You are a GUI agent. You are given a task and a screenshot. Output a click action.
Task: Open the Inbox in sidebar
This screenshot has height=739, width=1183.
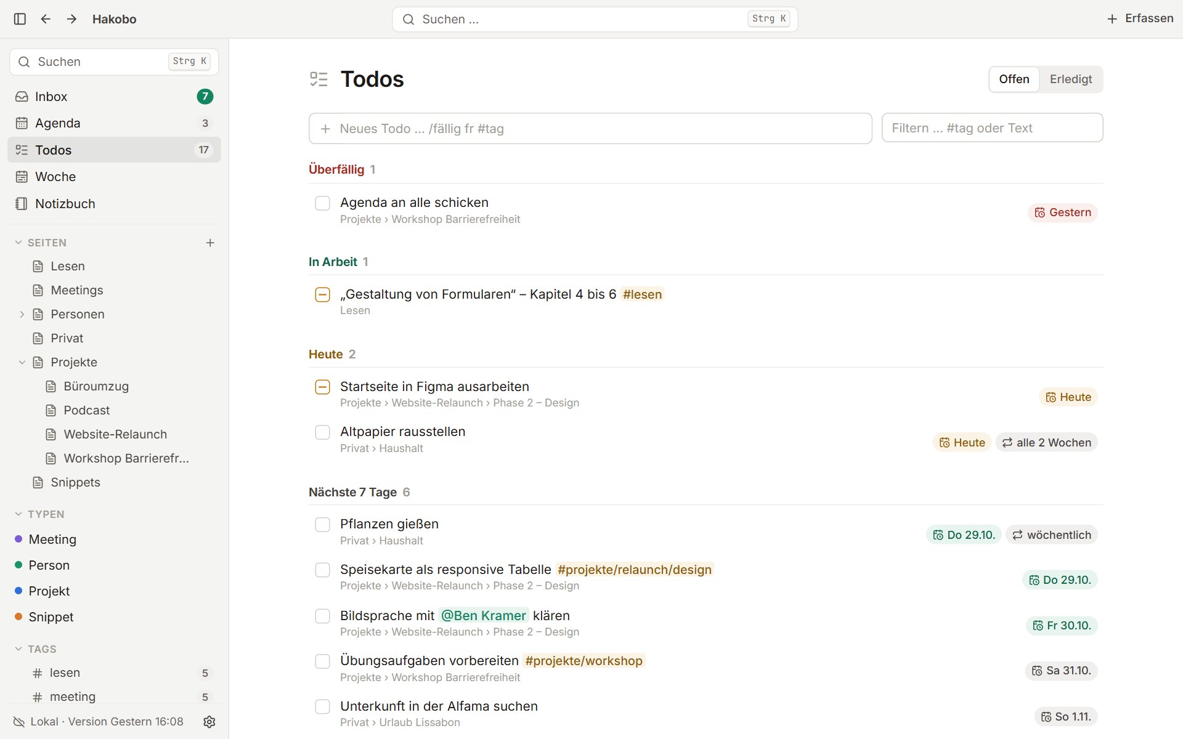pyautogui.click(x=114, y=97)
